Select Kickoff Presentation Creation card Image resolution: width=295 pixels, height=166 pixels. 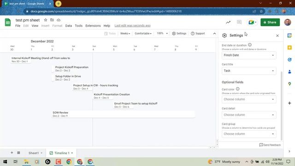[112, 96]
